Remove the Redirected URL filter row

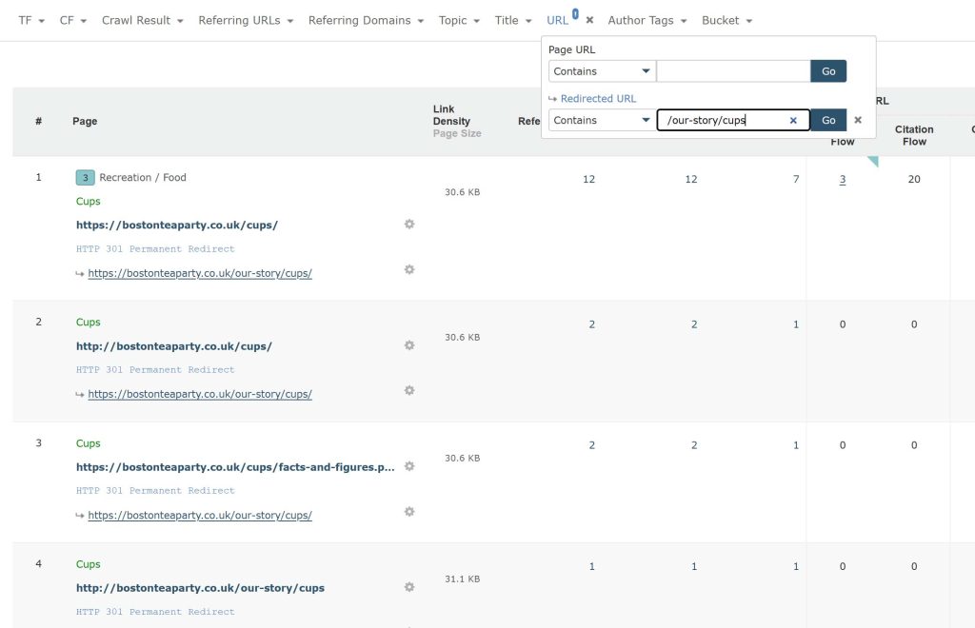click(858, 120)
